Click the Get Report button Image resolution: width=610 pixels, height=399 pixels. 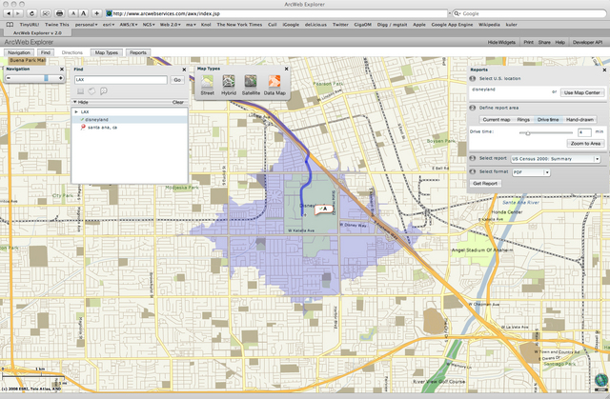pos(485,184)
